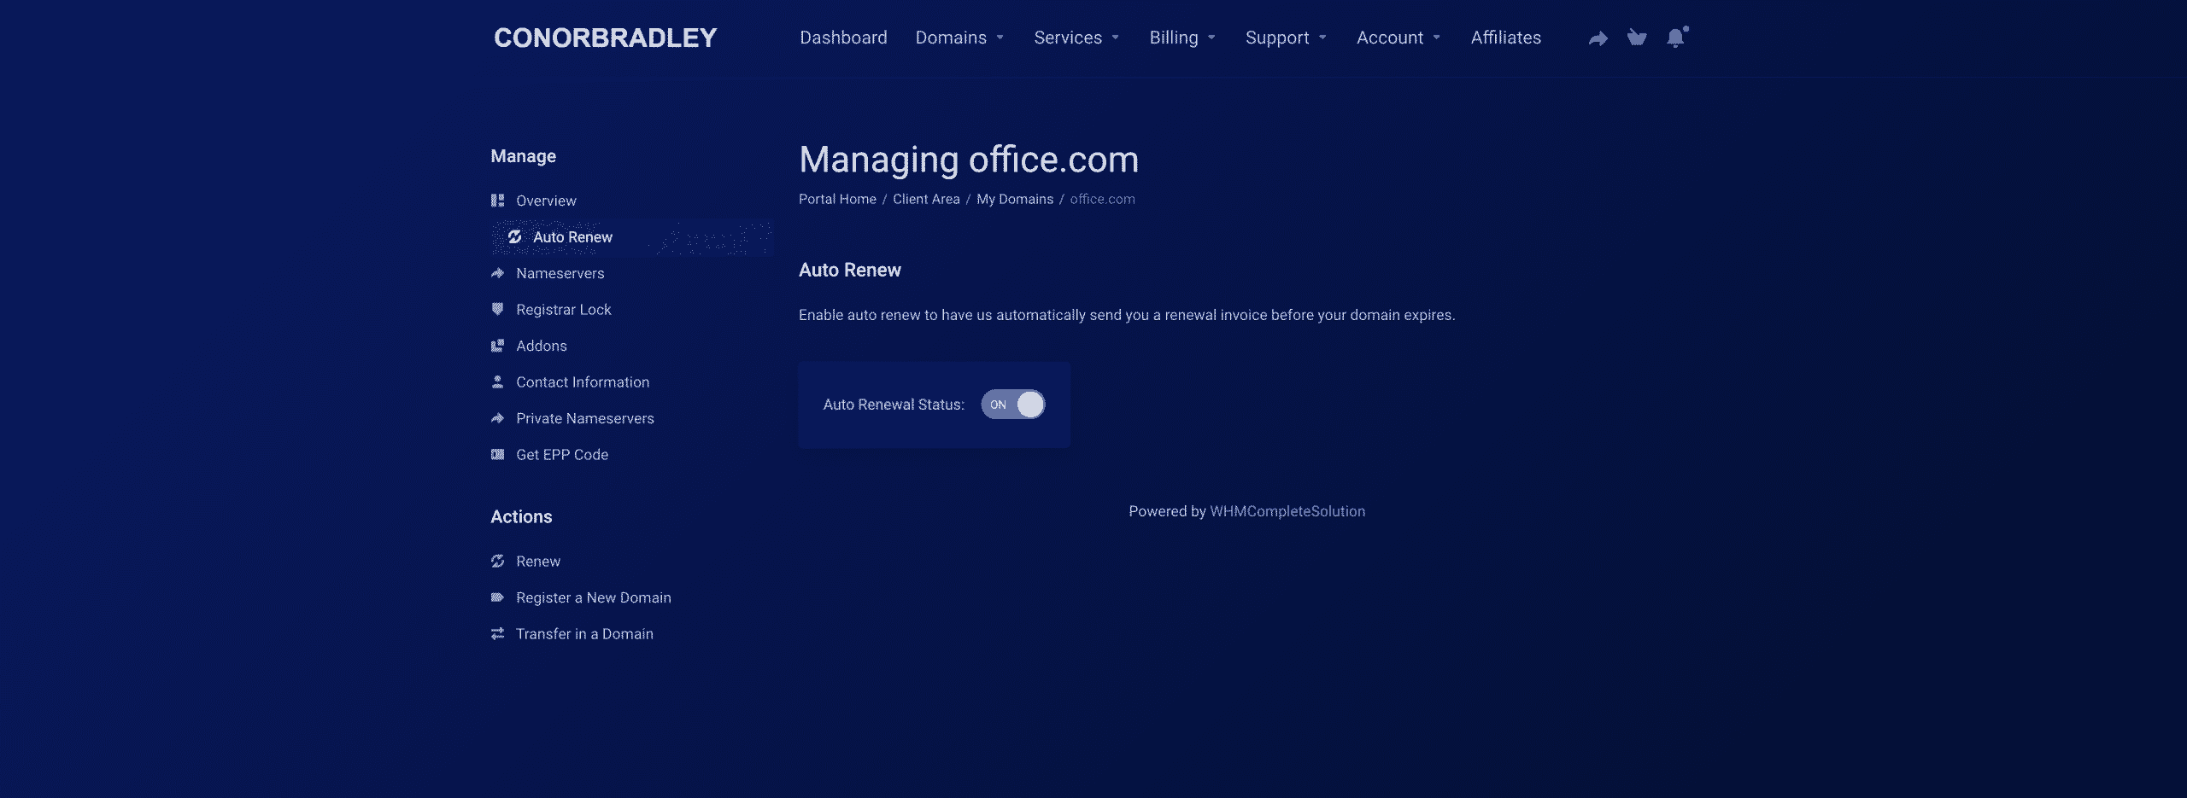2187x798 pixels.
Task: Click the CONORBRADLEY logo
Action: pyautogui.click(x=605, y=38)
